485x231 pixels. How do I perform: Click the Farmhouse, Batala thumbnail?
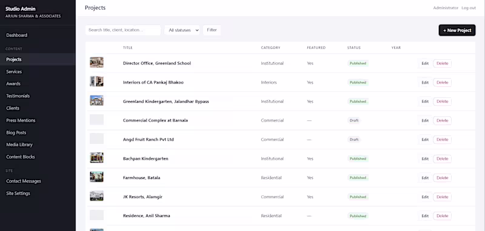96,177
